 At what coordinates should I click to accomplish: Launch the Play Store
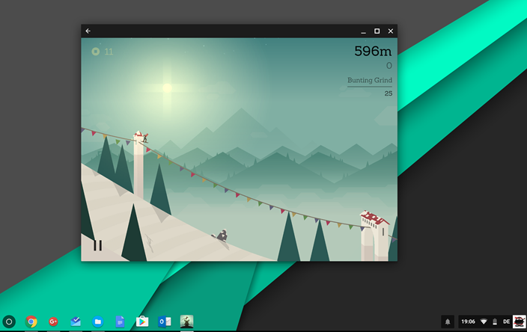point(142,322)
